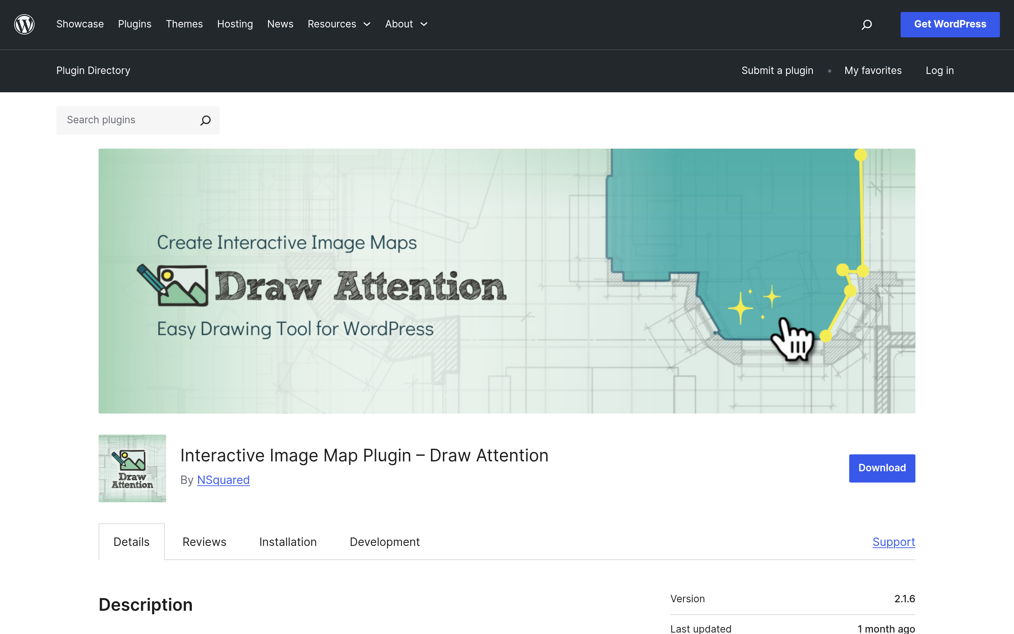Switch to the Development tab

coord(384,542)
